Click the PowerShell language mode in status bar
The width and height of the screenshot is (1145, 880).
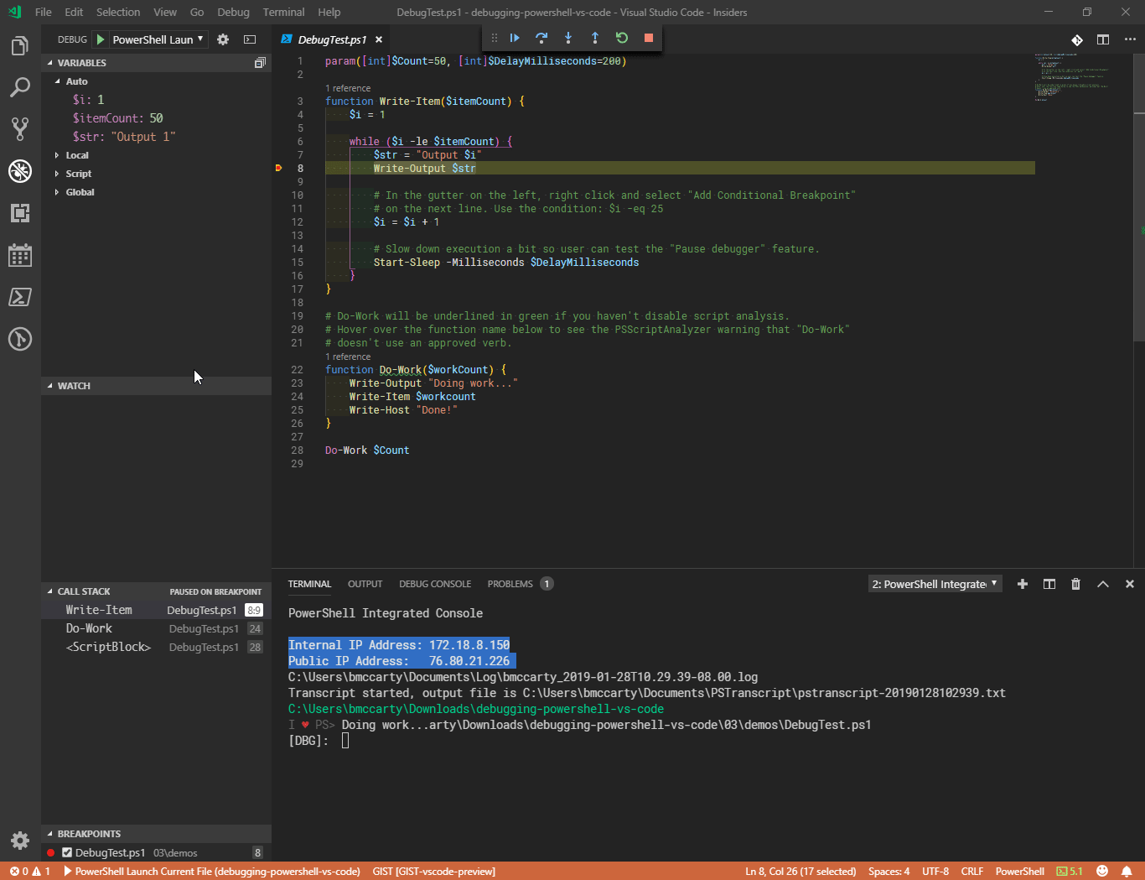point(1019,871)
